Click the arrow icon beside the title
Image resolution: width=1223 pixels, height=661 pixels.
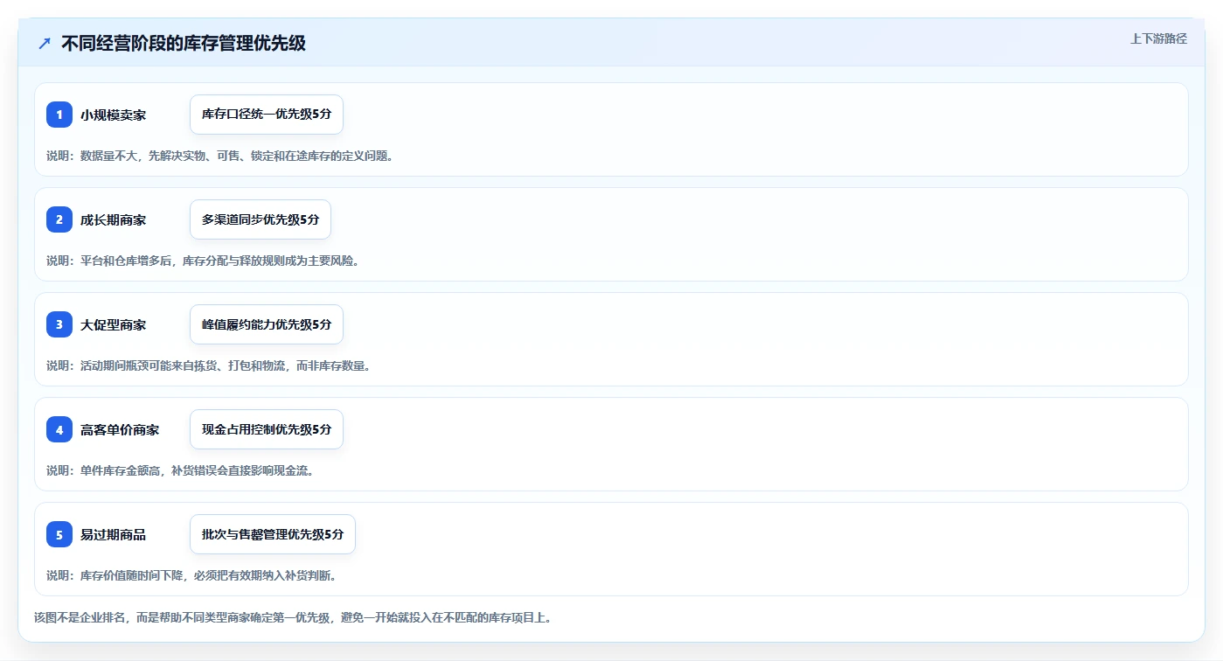point(45,43)
